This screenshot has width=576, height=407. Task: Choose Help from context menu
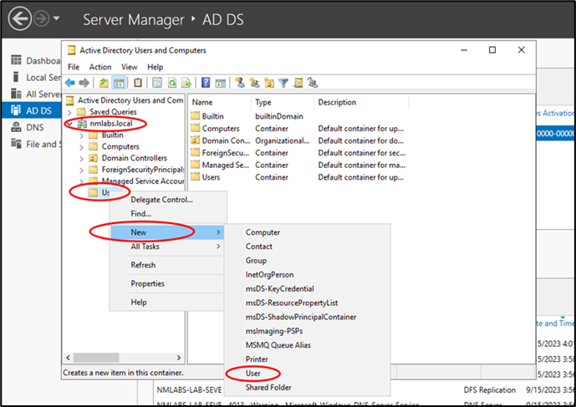coord(167,303)
